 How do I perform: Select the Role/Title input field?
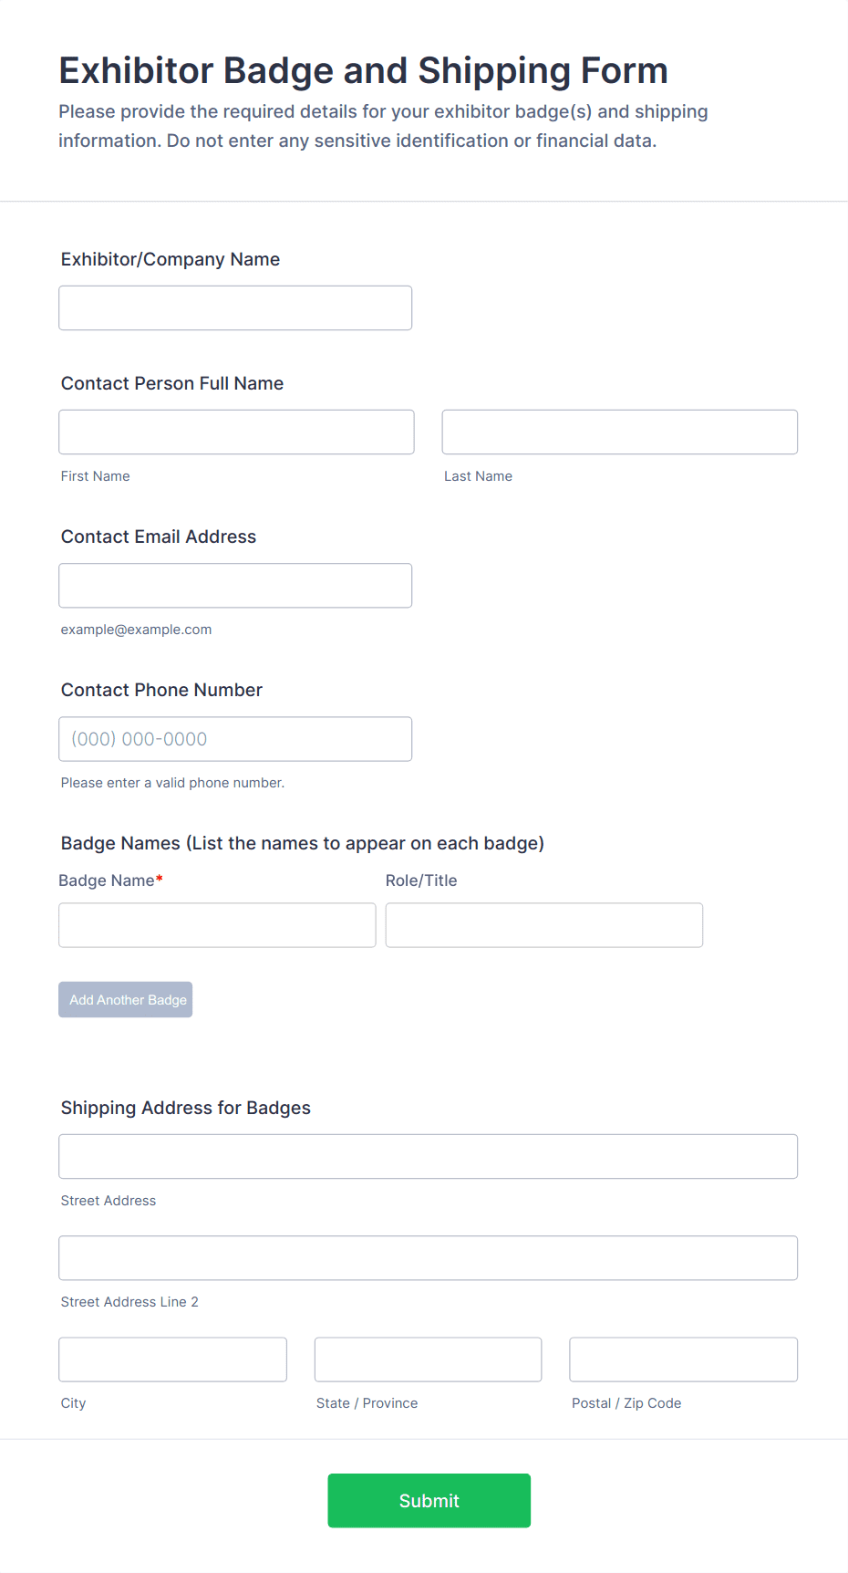point(543,925)
